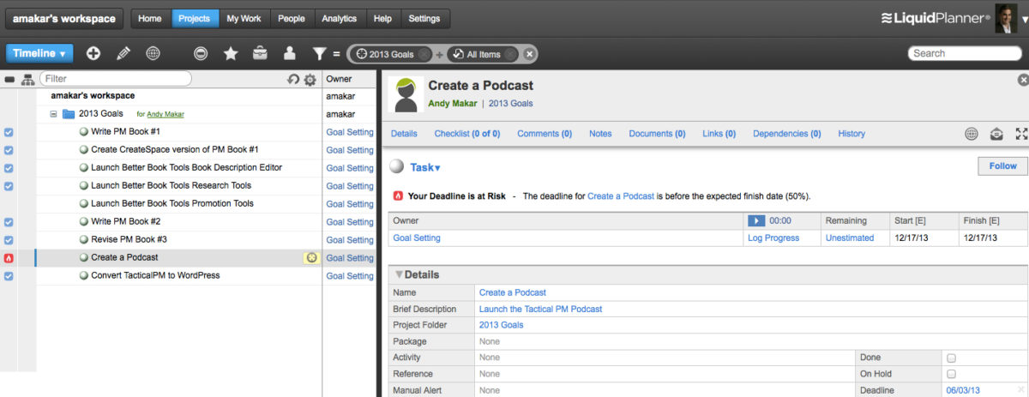Click the yellow clock badge on Create a Podcast
The image size is (1029, 397).
coord(311,257)
